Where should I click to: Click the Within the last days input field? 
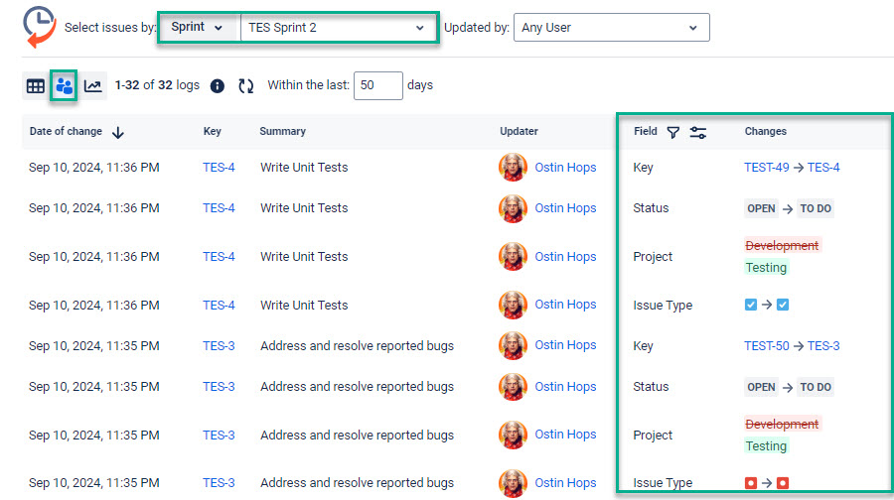[x=377, y=86]
